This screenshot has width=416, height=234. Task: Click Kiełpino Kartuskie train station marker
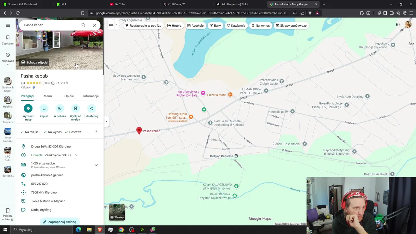[236, 156]
